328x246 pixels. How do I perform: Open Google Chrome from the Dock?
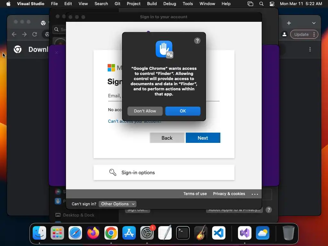(x=111, y=233)
